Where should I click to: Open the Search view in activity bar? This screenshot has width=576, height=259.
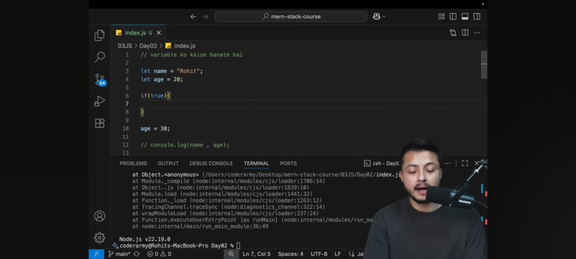(x=99, y=57)
